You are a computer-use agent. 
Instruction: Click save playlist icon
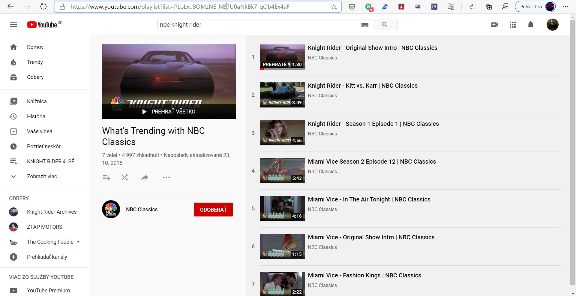tap(106, 177)
